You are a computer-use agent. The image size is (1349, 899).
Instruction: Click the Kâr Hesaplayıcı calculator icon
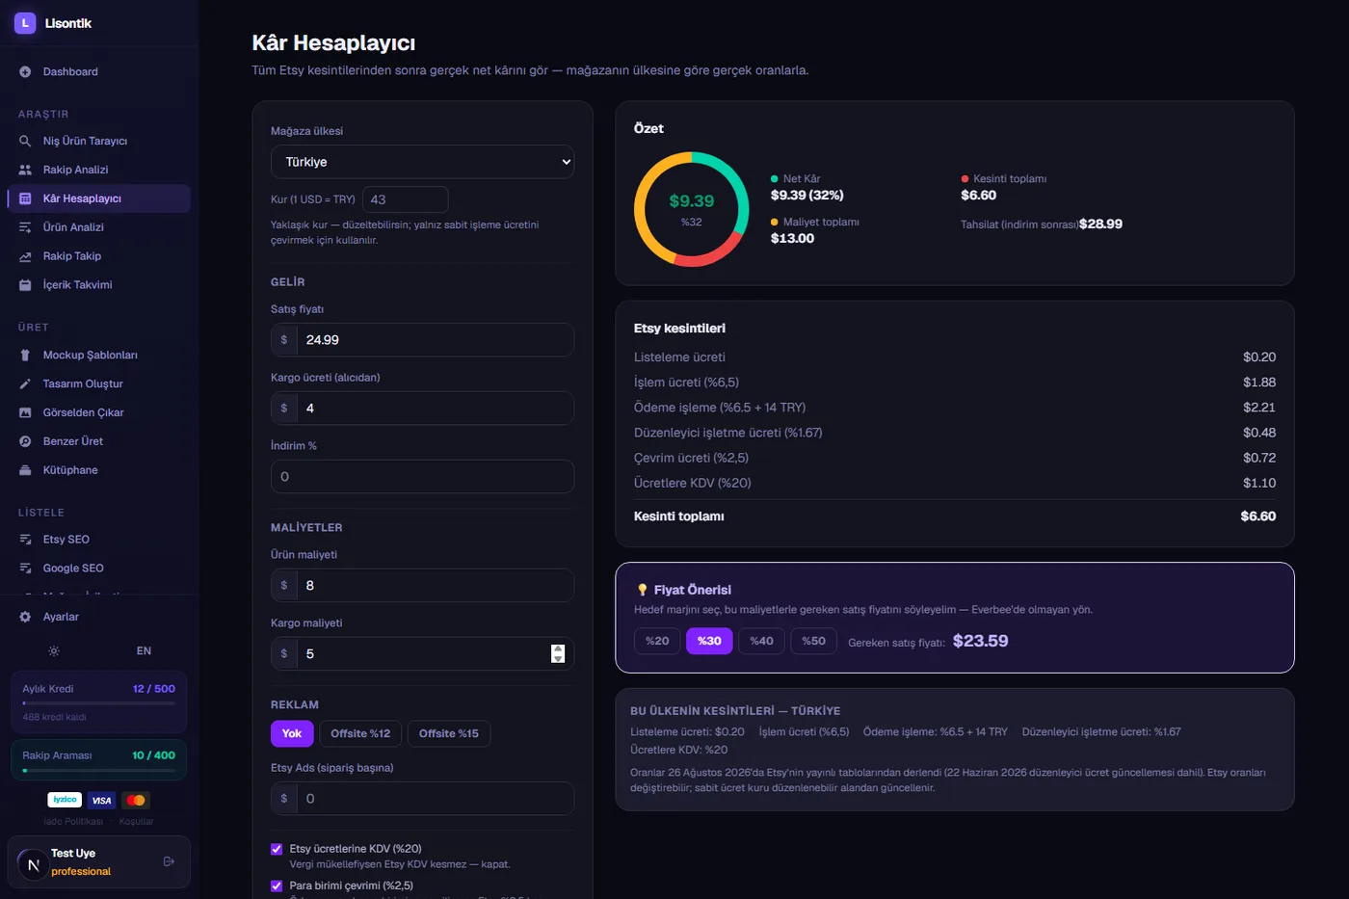(25, 198)
